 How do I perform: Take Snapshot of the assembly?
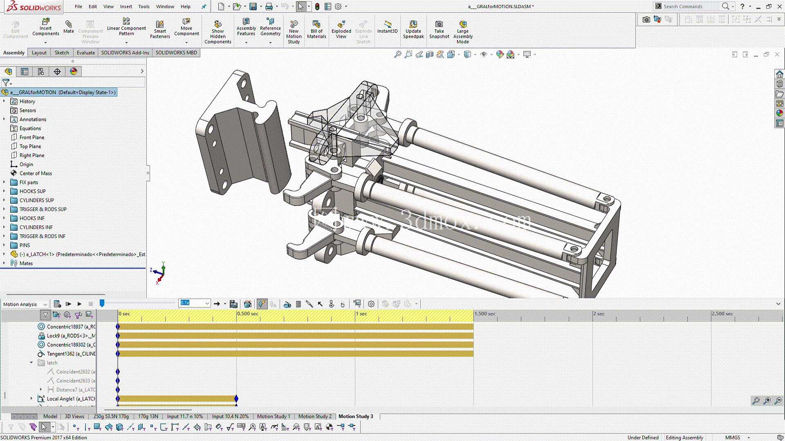click(439, 29)
